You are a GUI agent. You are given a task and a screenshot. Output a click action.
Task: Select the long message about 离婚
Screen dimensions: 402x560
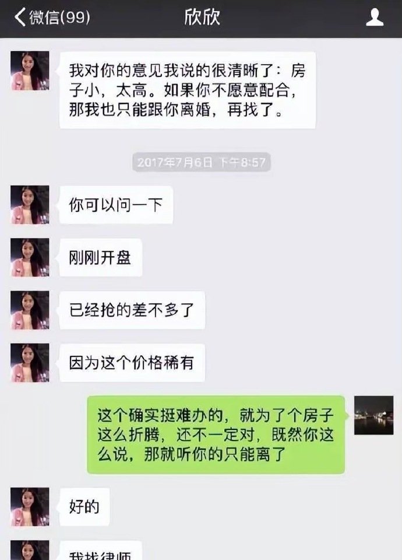coord(188,90)
